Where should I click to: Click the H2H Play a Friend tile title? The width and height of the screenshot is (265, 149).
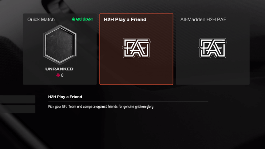[125, 19]
